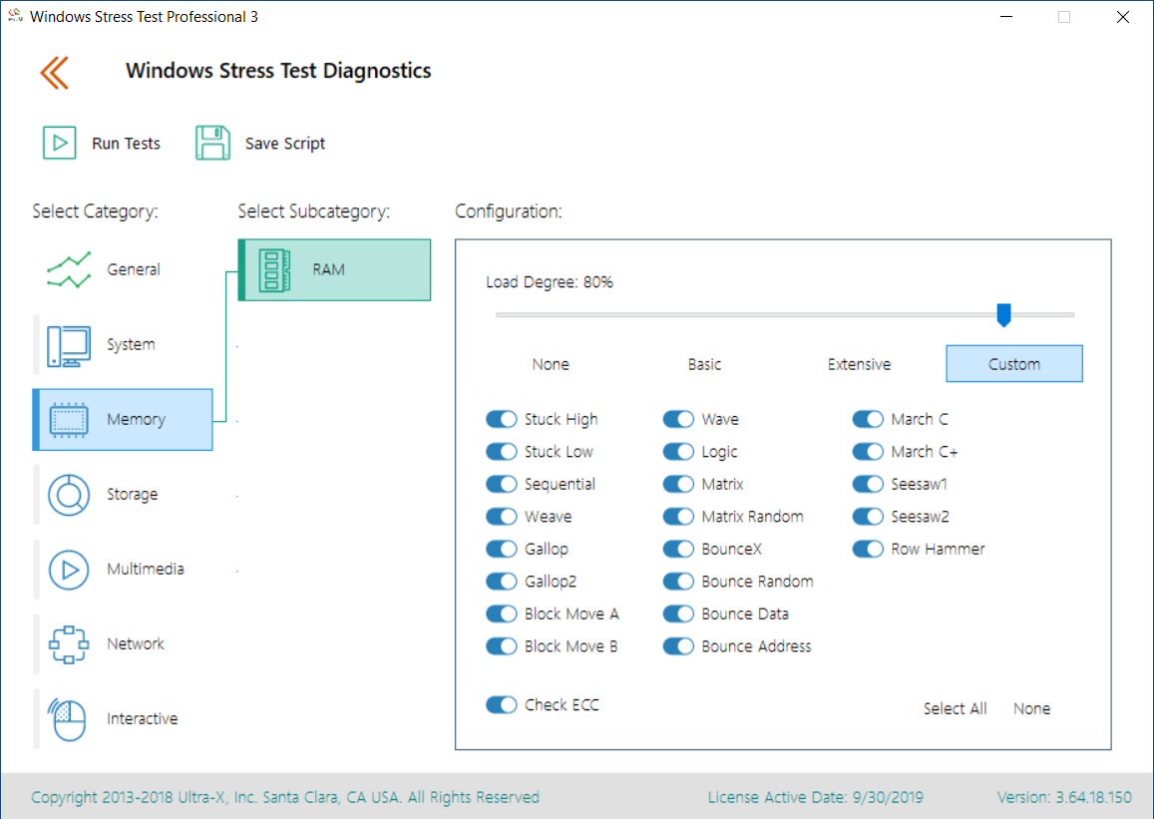Select the Multimedia play circle icon
The height and width of the screenshot is (819, 1154).
coord(69,570)
